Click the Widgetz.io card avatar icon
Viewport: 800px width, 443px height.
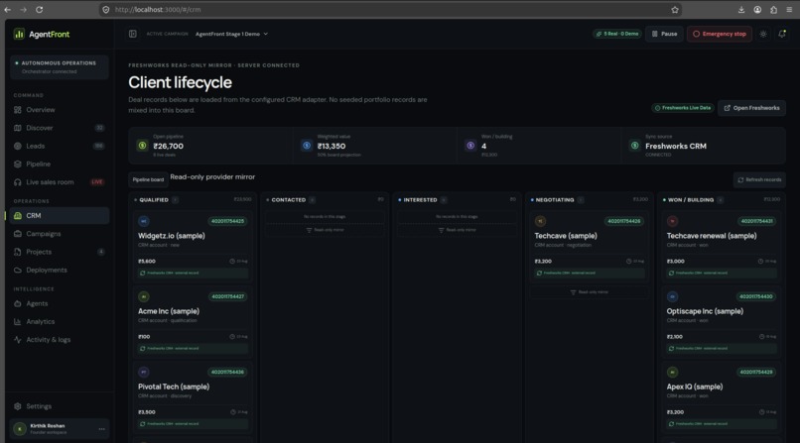click(x=143, y=221)
